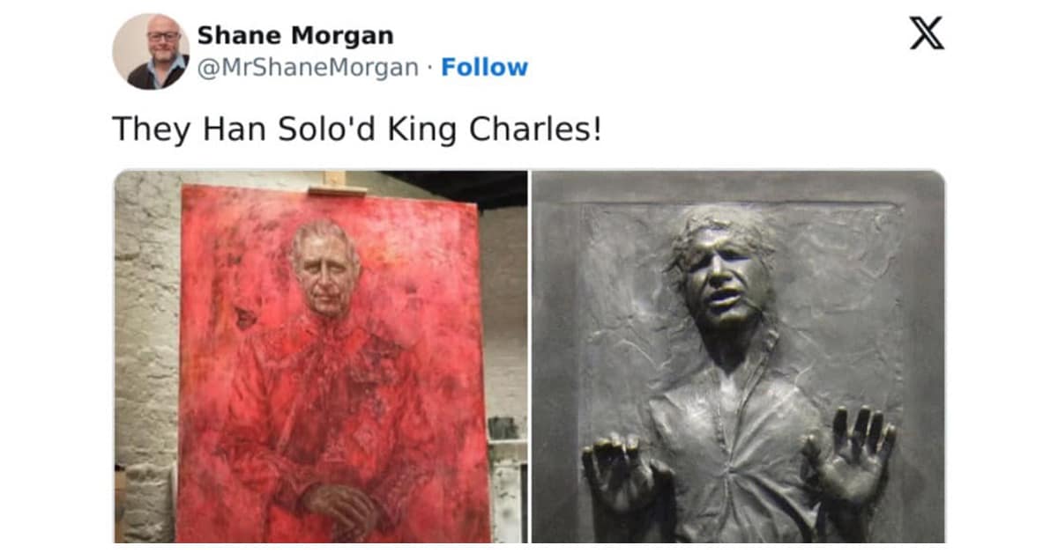Click the dot separator before Follow
Viewport: 1058px width, 553px height.
tap(429, 68)
